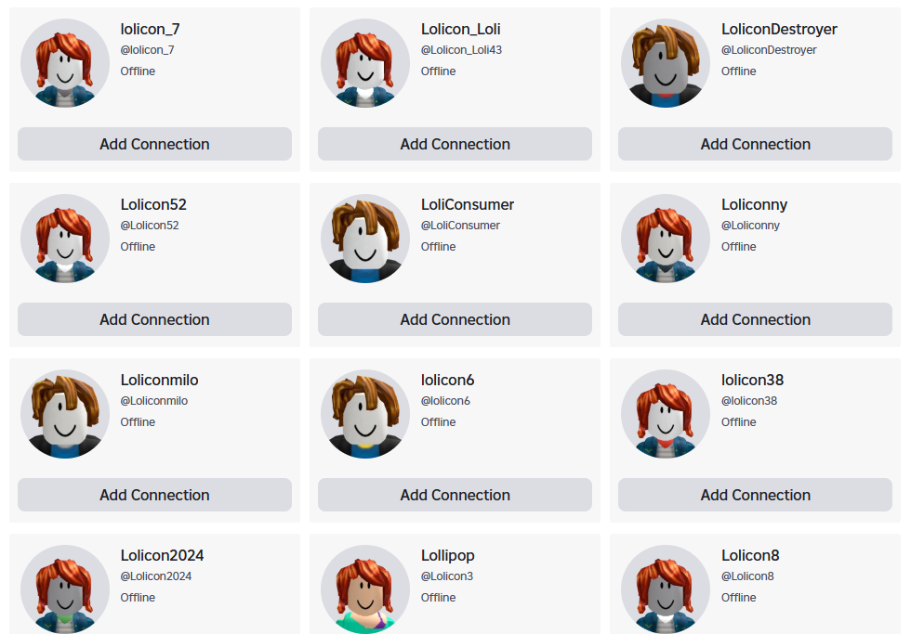Image resolution: width=911 pixels, height=634 pixels.
Task: Click the Offline status under @LoliConsumer
Action: [x=438, y=247]
